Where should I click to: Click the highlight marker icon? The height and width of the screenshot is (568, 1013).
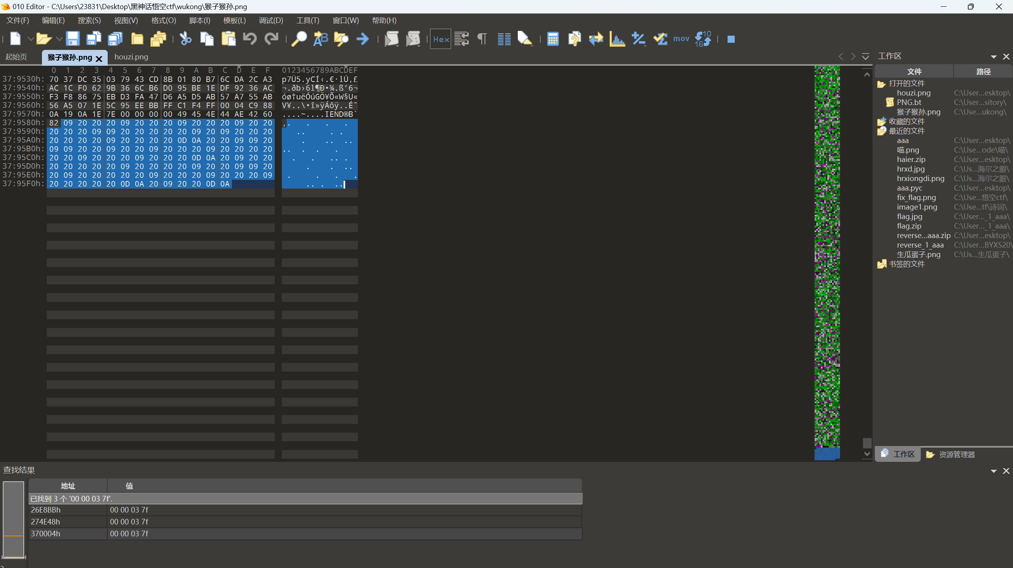525,39
